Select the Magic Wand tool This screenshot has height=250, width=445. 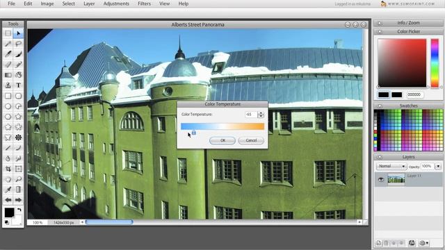coord(8,44)
